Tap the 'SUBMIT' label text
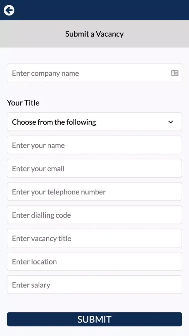Image resolution: width=189 pixels, height=336 pixels. point(94,319)
